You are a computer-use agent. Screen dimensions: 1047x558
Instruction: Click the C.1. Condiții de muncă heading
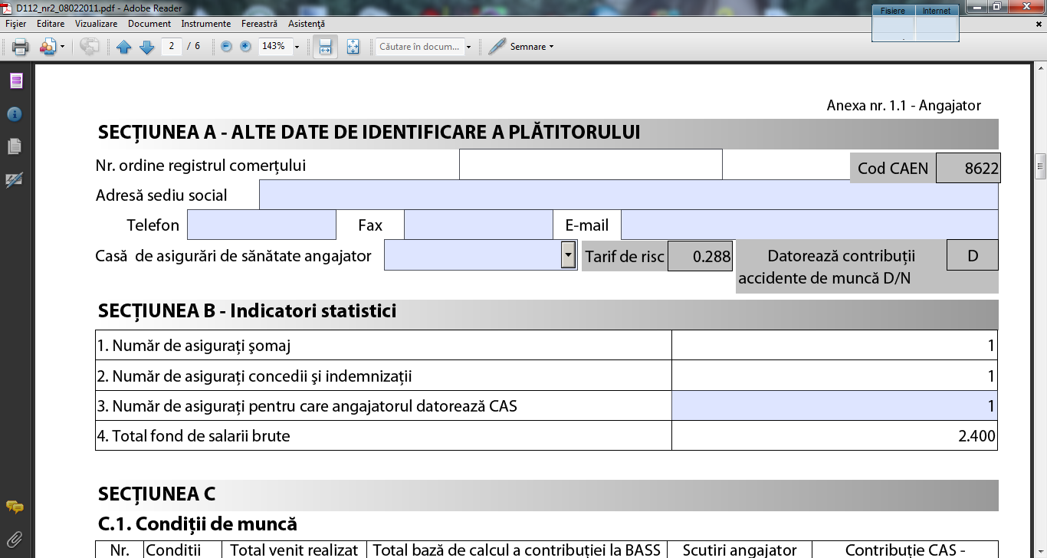click(x=197, y=524)
